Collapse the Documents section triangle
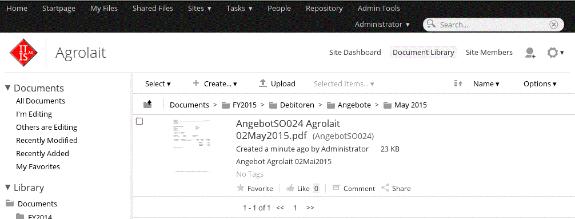This screenshot has width=575, height=219. 7,87
